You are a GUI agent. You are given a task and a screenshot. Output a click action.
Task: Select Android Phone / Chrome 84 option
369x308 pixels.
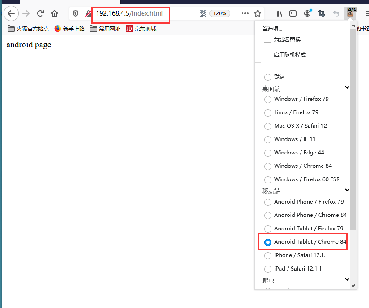point(268,216)
